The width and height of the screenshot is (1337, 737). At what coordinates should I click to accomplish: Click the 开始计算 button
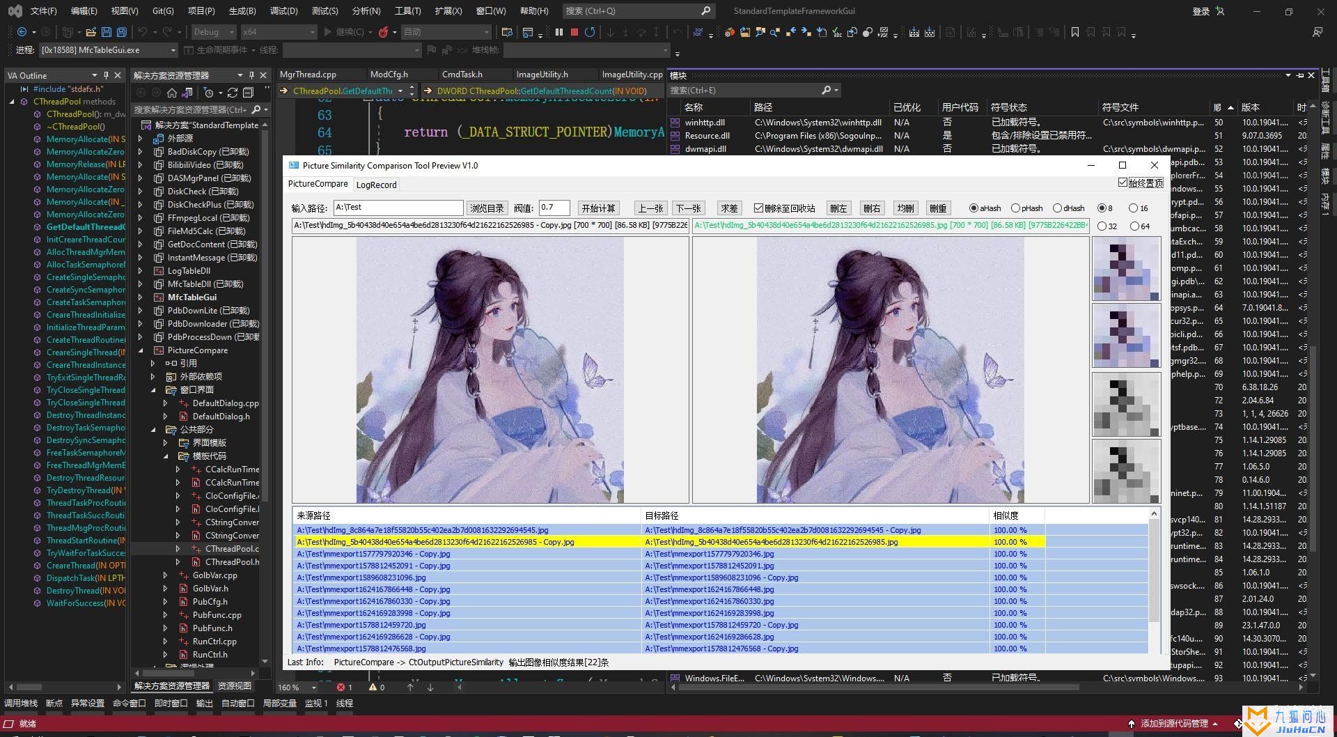click(599, 208)
